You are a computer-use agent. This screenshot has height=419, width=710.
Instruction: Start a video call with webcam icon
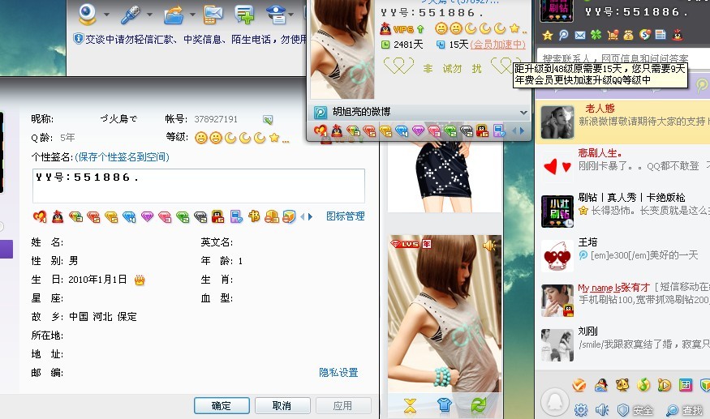[x=87, y=14]
